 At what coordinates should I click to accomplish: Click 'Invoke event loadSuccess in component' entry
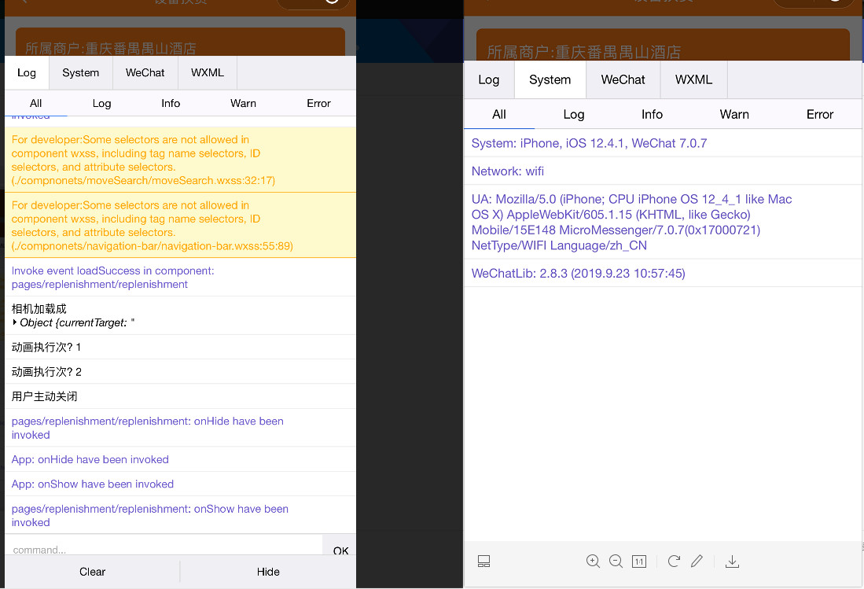click(x=180, y=277)
